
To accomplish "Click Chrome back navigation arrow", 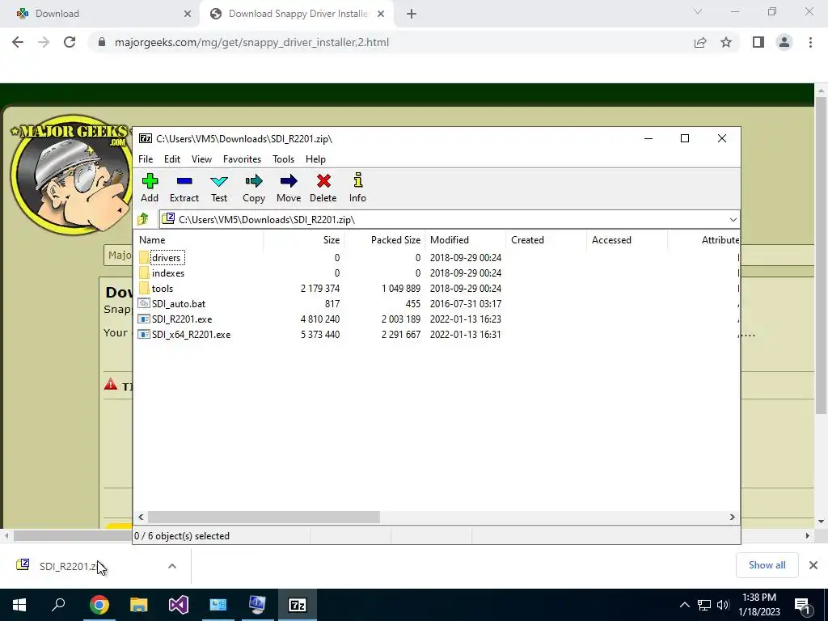I will (x=18, y=42).
